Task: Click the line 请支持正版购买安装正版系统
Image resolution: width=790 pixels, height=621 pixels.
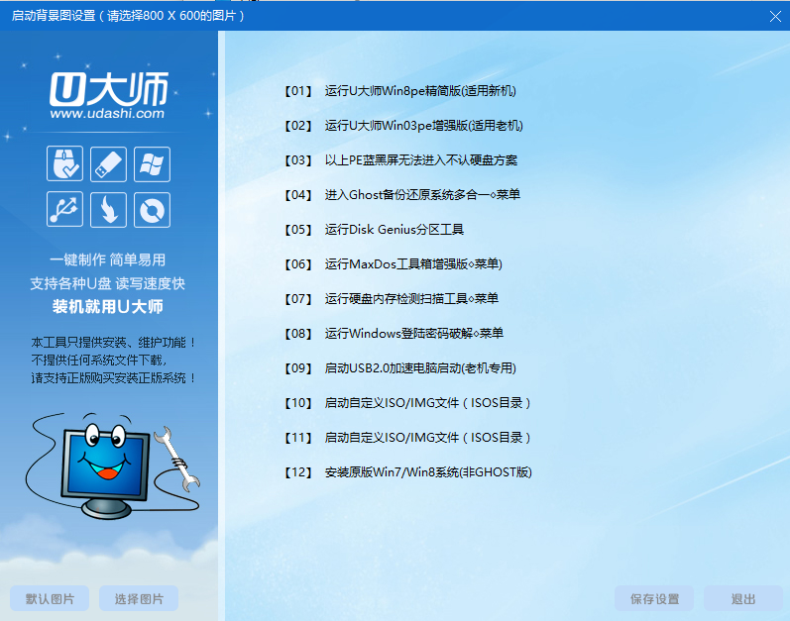Action: 114,378
